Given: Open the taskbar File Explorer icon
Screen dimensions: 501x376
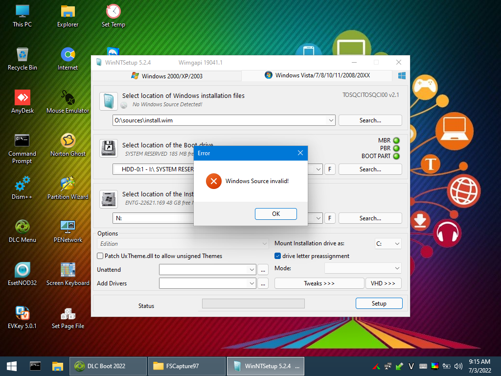Looking at the screenshot, I should pyautogui.click(x=58, y=366).
